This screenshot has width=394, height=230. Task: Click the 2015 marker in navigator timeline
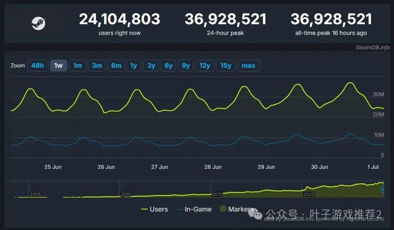(217, 194)
